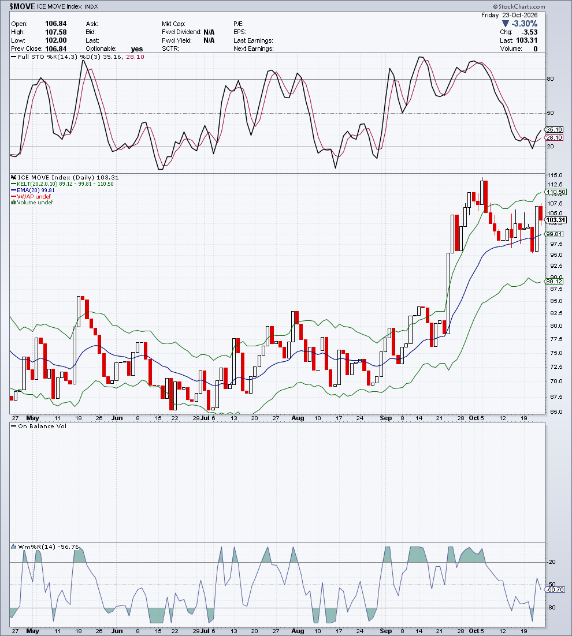Viewport: 572px width, 636px height.
Task: Click the 72.5 price axis label
Action: 556,366
